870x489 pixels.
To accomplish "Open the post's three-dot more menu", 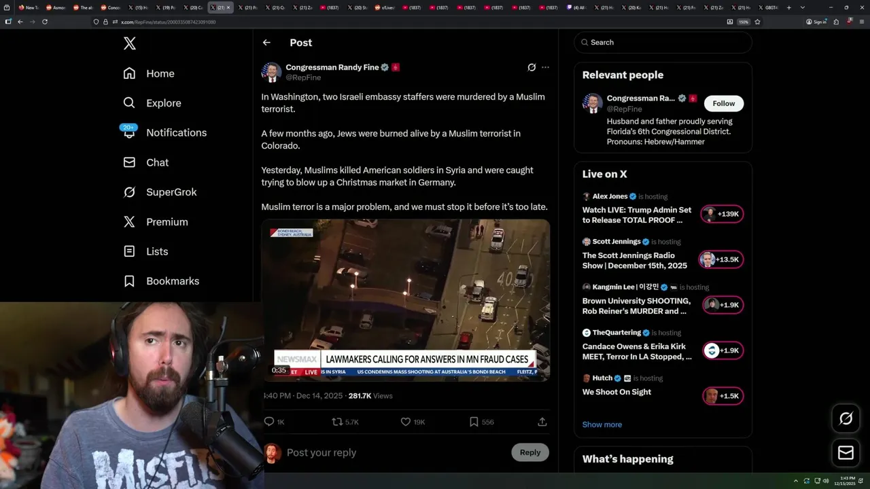I will [x=545, y=67].
